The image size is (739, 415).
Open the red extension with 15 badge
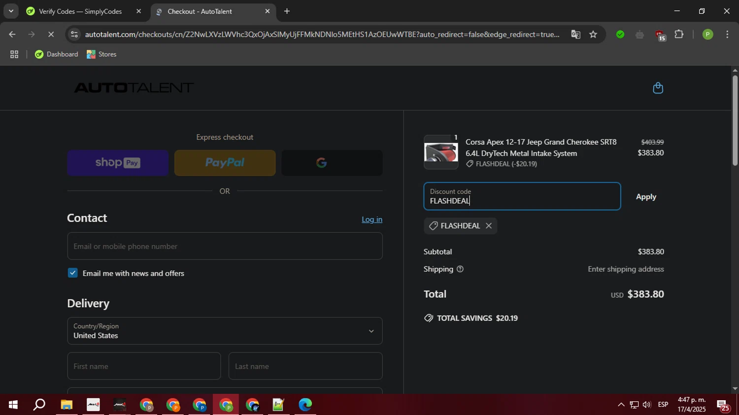click(660, 35)
